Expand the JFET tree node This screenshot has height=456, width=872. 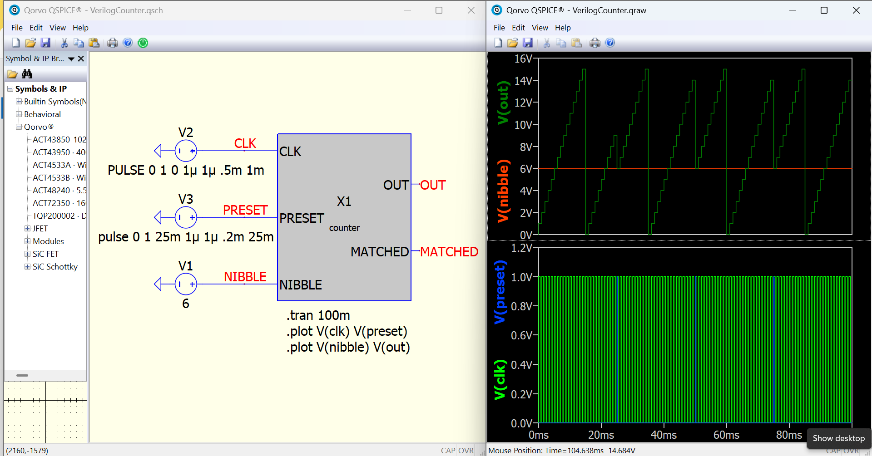pos(26,228)
